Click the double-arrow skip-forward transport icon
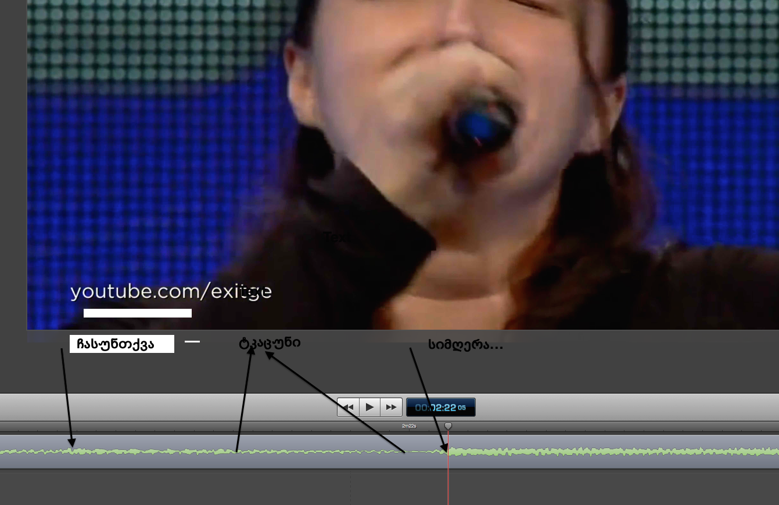 tap(392, 407)
